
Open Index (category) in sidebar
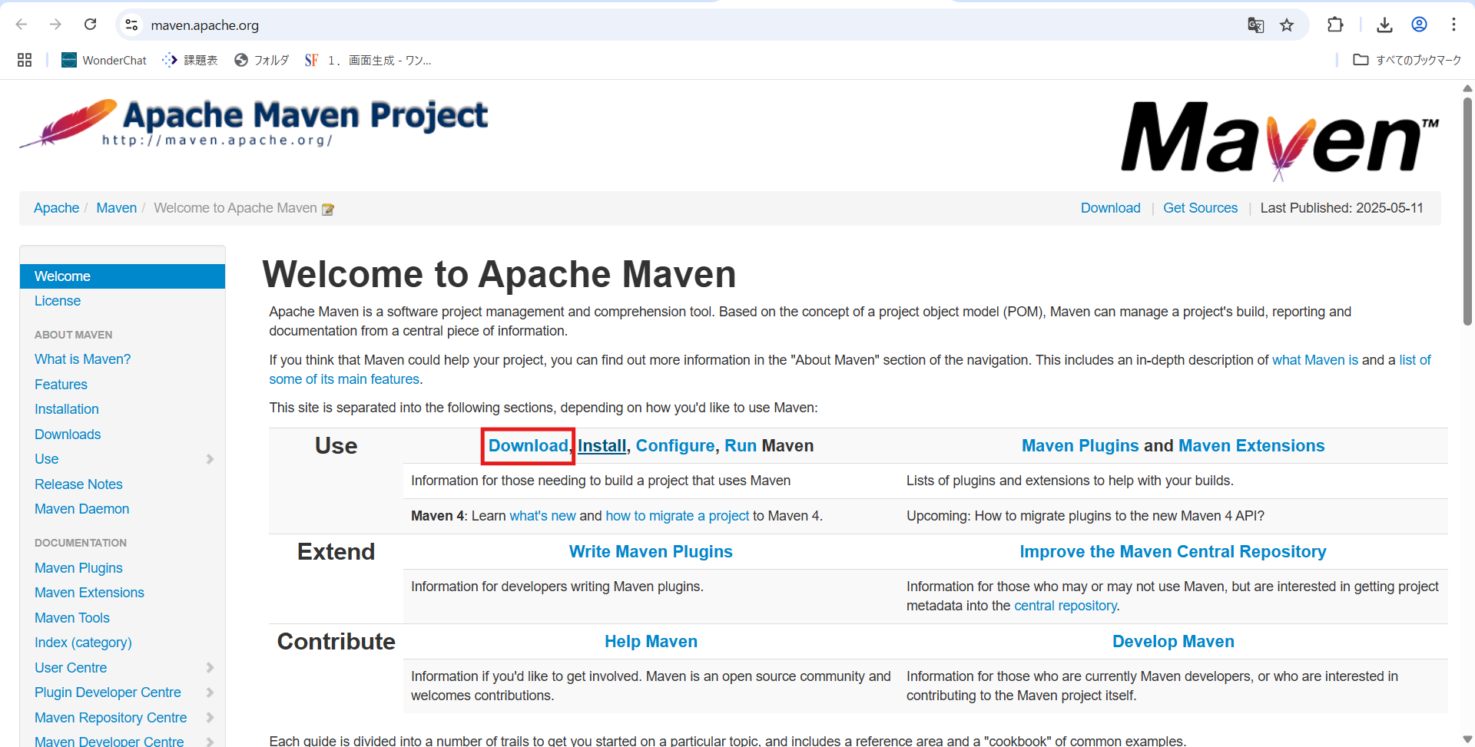click(x=83, y=643)
